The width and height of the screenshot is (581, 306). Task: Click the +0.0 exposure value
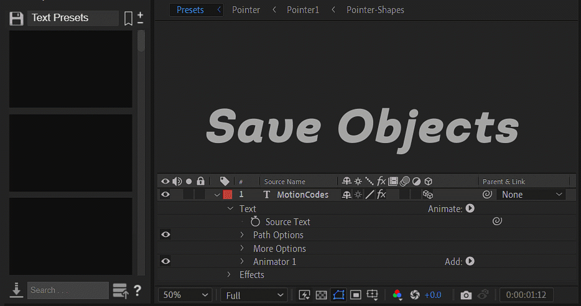coord(433,295)
